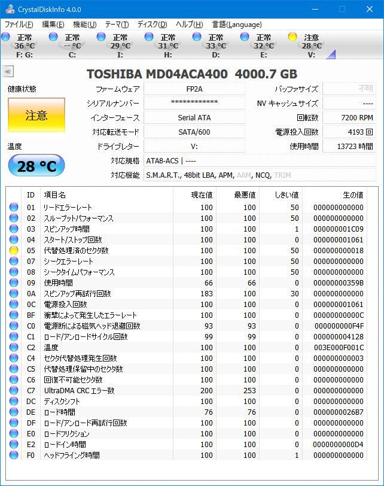This screenshot has height=486, width=384.
Task: Click the drive letter field V:
Action: click(194, 146)
